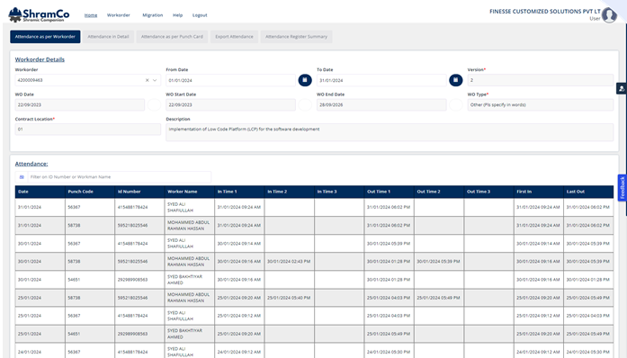Select Attendance as per Workorder tab
627x358 pixels.
[x=45, y=36]
